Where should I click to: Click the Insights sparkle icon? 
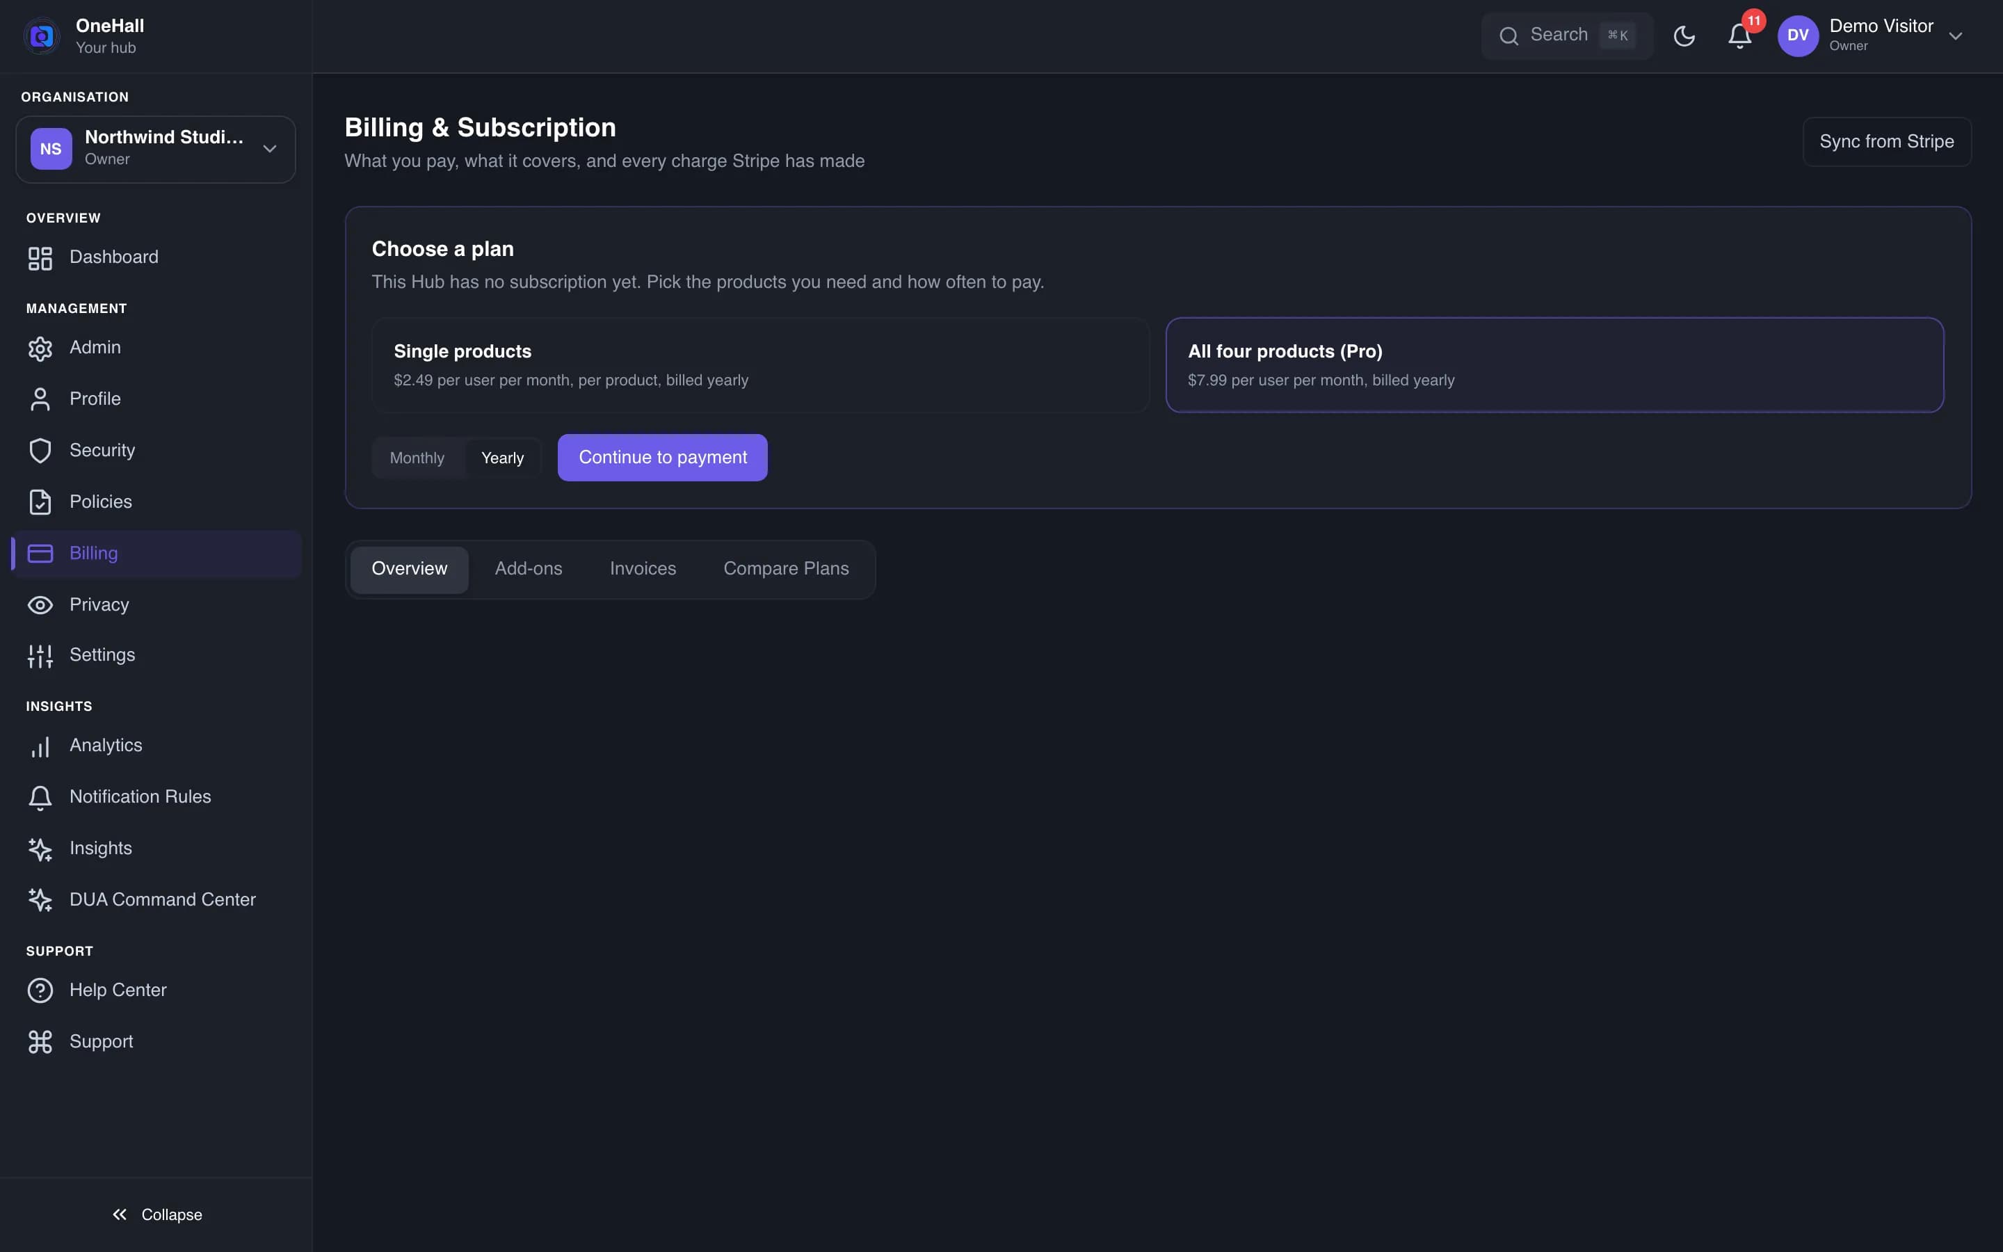point(40,849)
